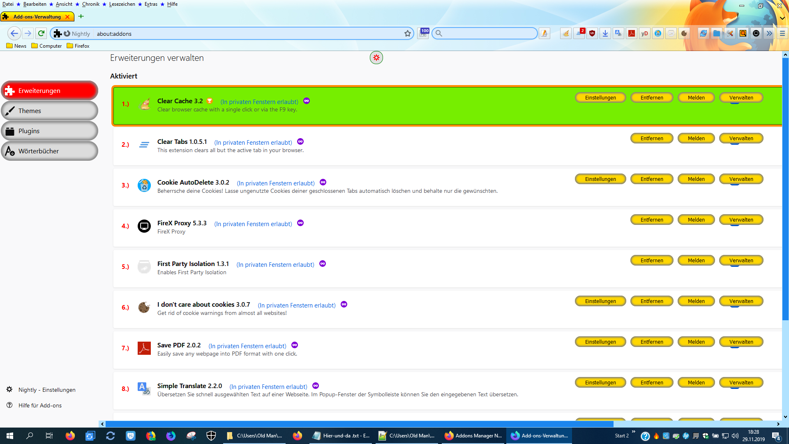Expand Verwalten for Cookie AutoDelete
Image resolution: width=789 pixels, height=444 pixels.
pyautogui.click(x=741, y=179)
